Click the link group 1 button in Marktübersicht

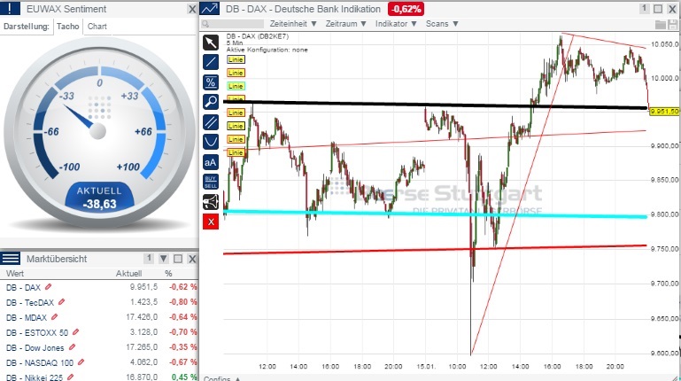[149, 259]
